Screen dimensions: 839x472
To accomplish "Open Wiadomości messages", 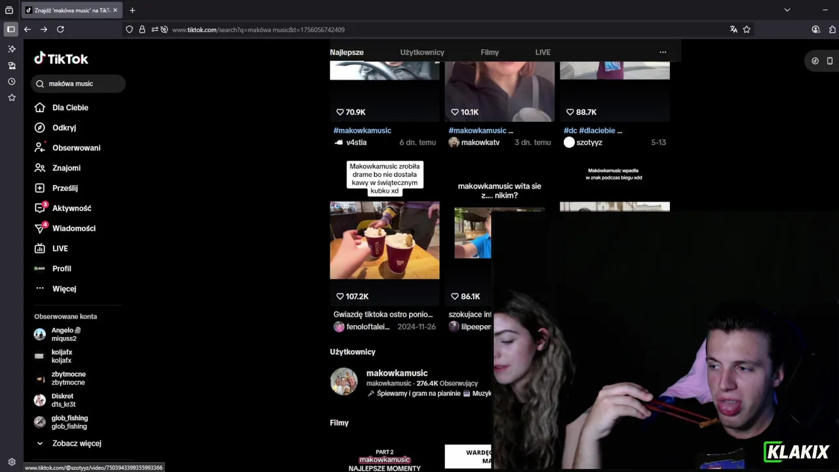I will click(x=65, y=228).
